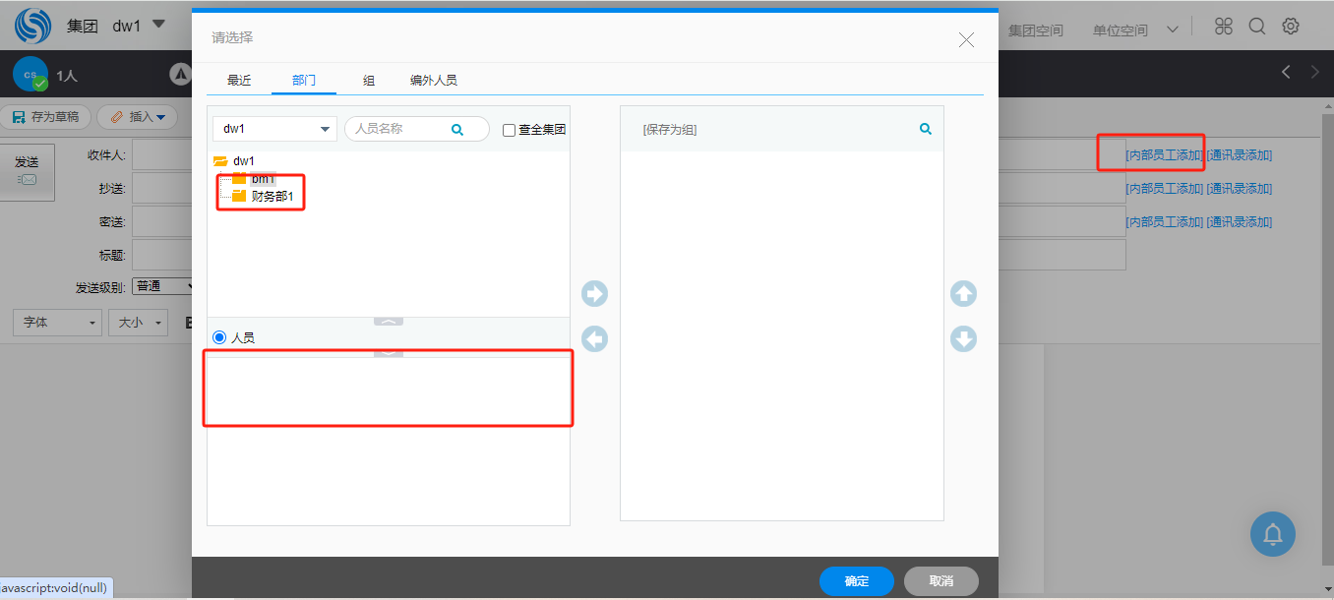Switch to the 编外人员 tab

pyautogui.click(x=434, y=81)
